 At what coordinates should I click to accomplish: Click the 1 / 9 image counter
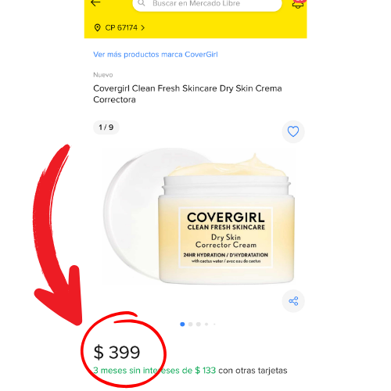coord(106,127)
